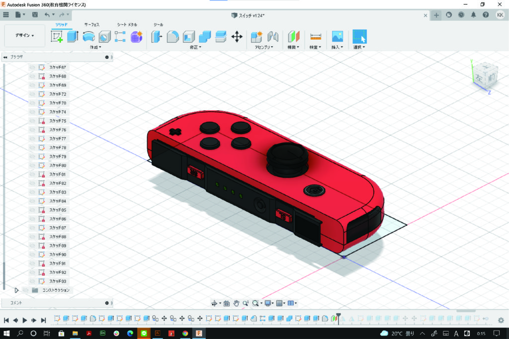
Task: Select the Revolve tool icon
Action: [x=89, y=36]
